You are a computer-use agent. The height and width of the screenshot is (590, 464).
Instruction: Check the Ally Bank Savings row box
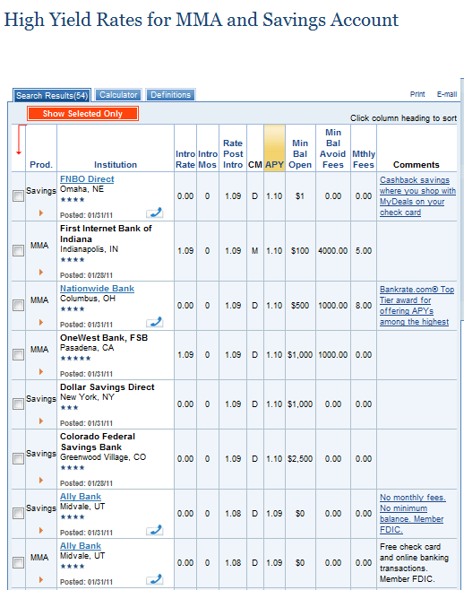(19, 513)
